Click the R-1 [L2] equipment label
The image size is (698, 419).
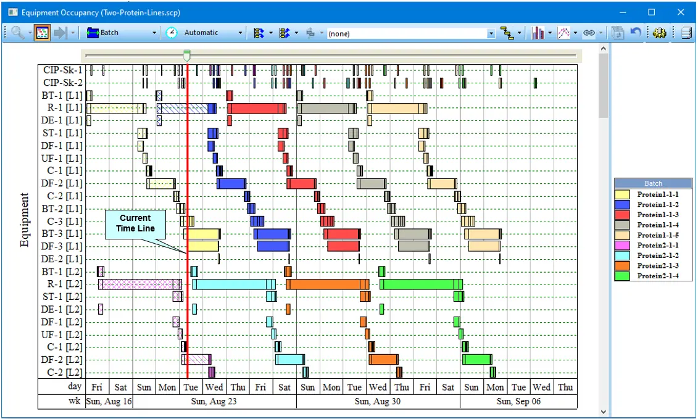(x=65, y=284)
